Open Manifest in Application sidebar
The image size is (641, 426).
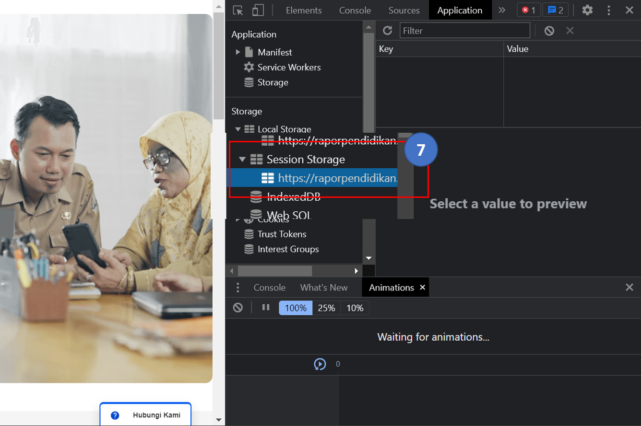pyautogui.click(x=274, y=52)
